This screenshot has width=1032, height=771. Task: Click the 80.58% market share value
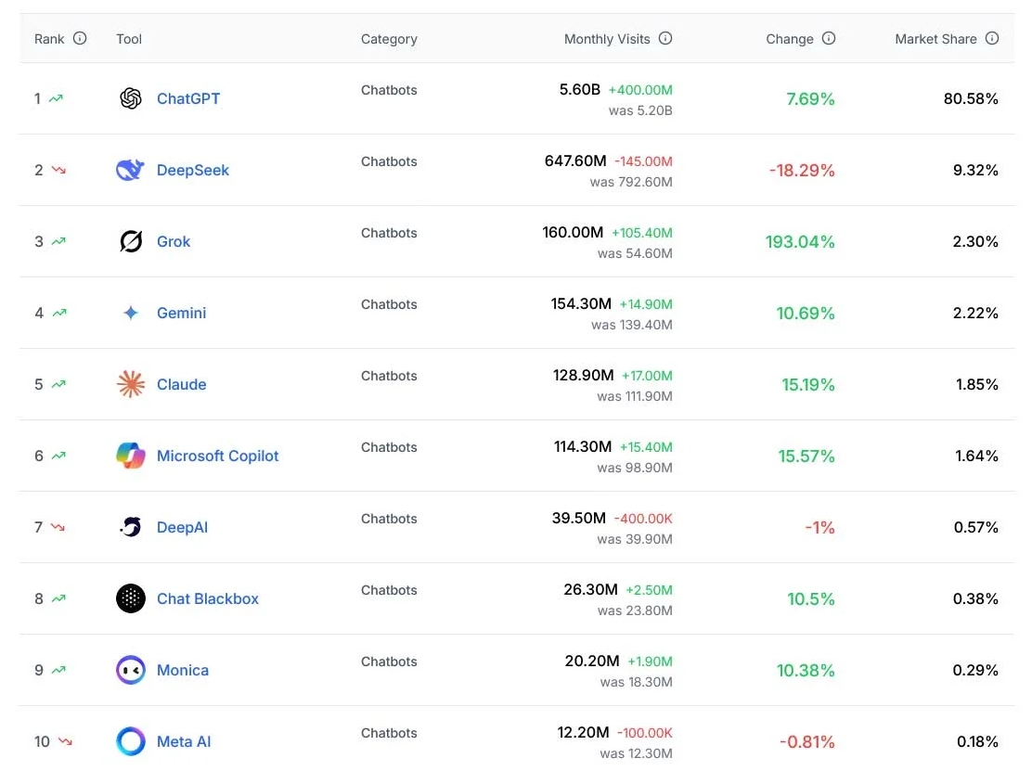[971, 98]
